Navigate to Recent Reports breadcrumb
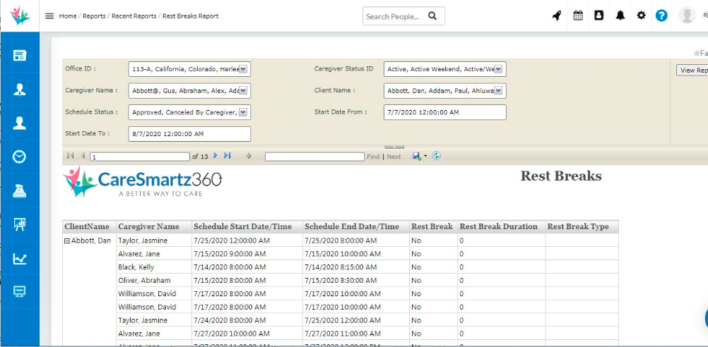 click(134, 16)
